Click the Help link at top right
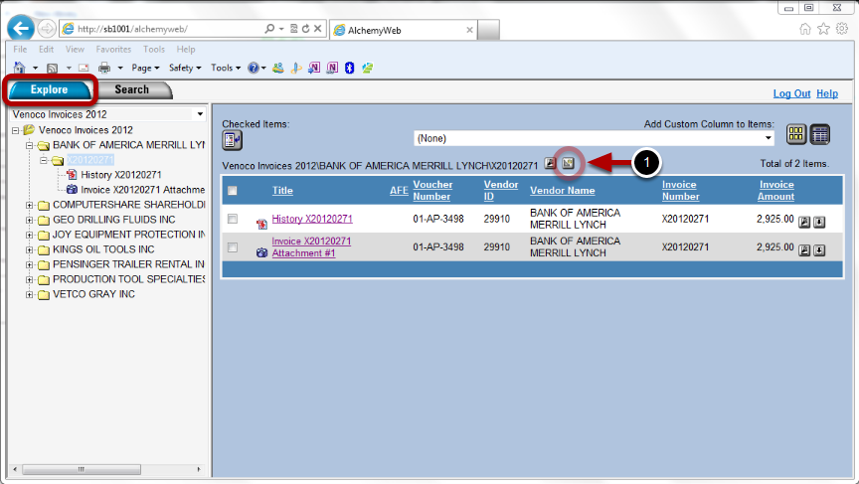 826,93
